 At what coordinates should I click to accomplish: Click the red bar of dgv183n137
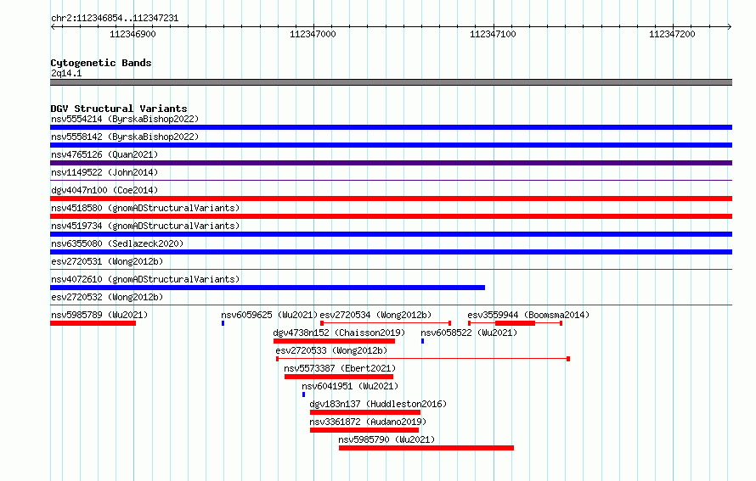(x=365, y=412)
